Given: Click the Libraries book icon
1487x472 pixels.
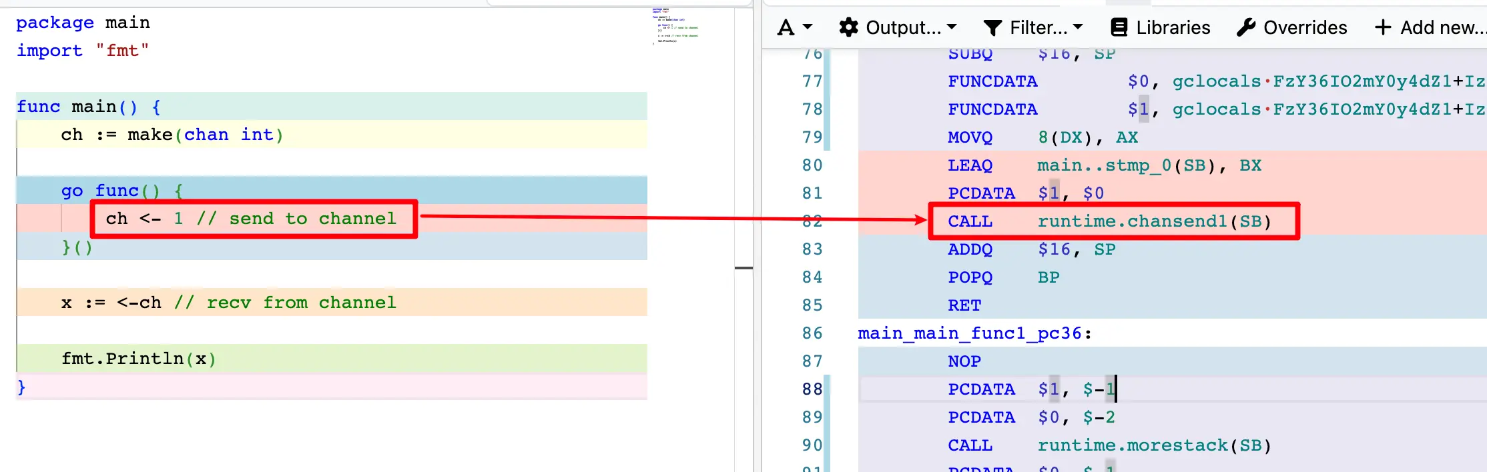Looking at the screenshot, I should (x=1119, y=27).
